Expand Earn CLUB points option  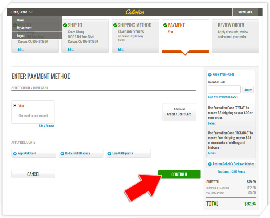[x=128, y=153]
